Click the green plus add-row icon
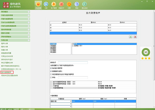Screen dimensions: 155x110 pos(131,37)
